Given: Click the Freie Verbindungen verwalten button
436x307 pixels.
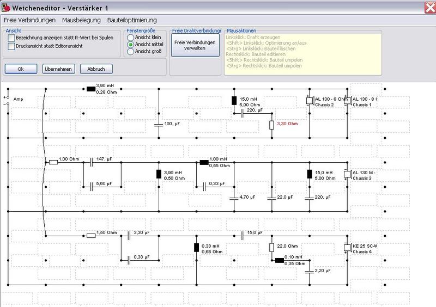Looking at the screenshot, I should tap(195, 45).
